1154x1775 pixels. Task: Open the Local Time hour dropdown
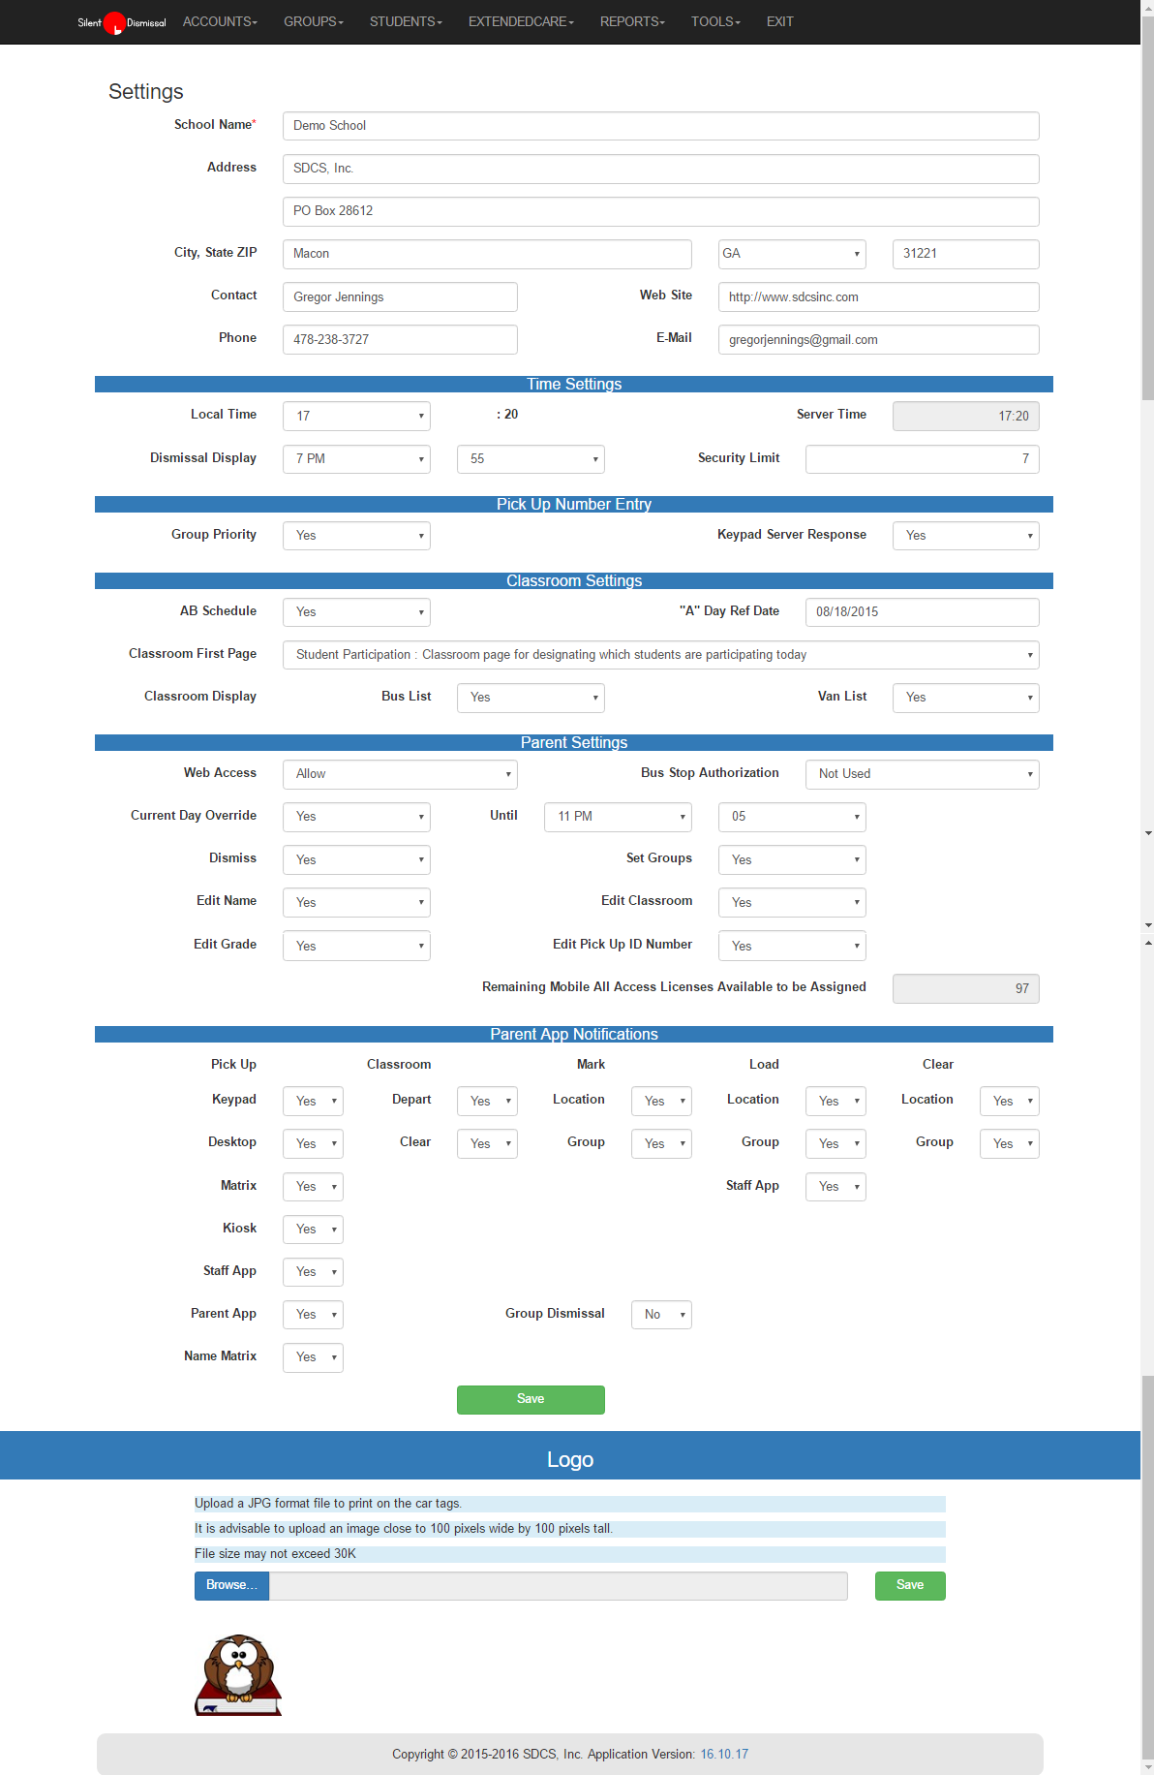(x=356, y=416)
